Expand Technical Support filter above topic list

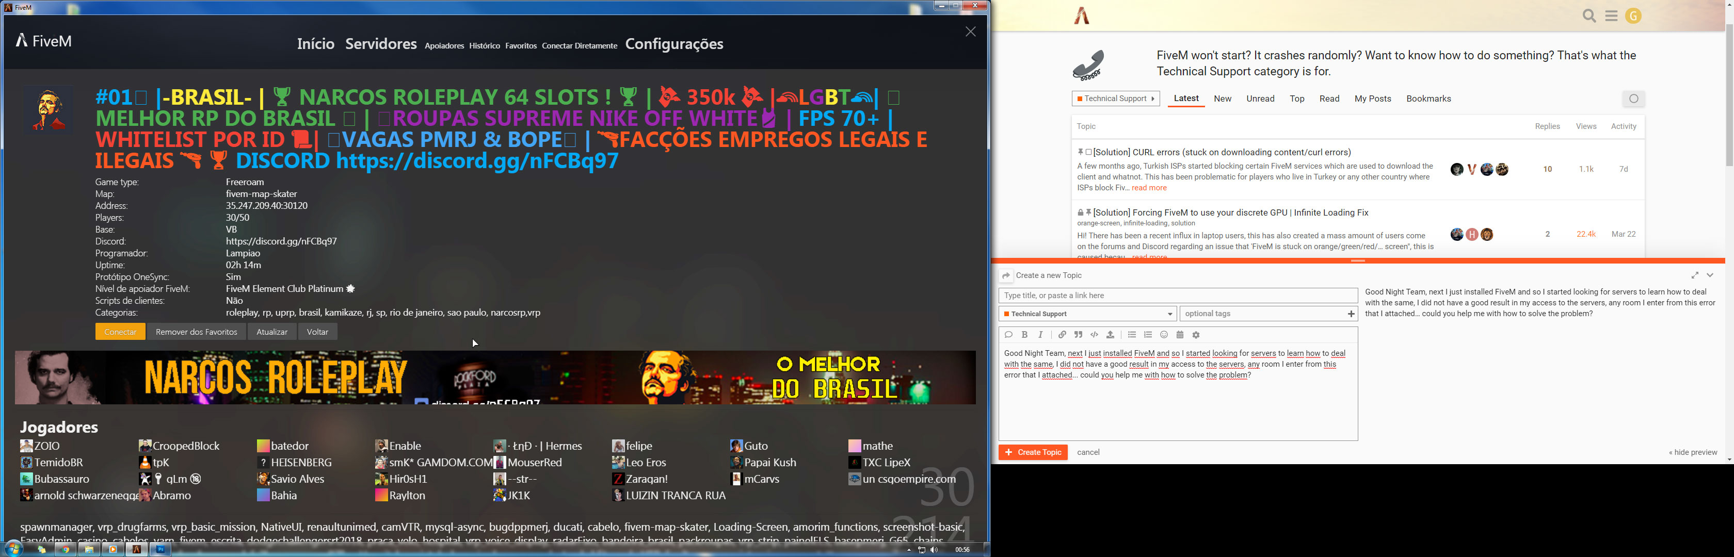click(x=1115, y=99)
